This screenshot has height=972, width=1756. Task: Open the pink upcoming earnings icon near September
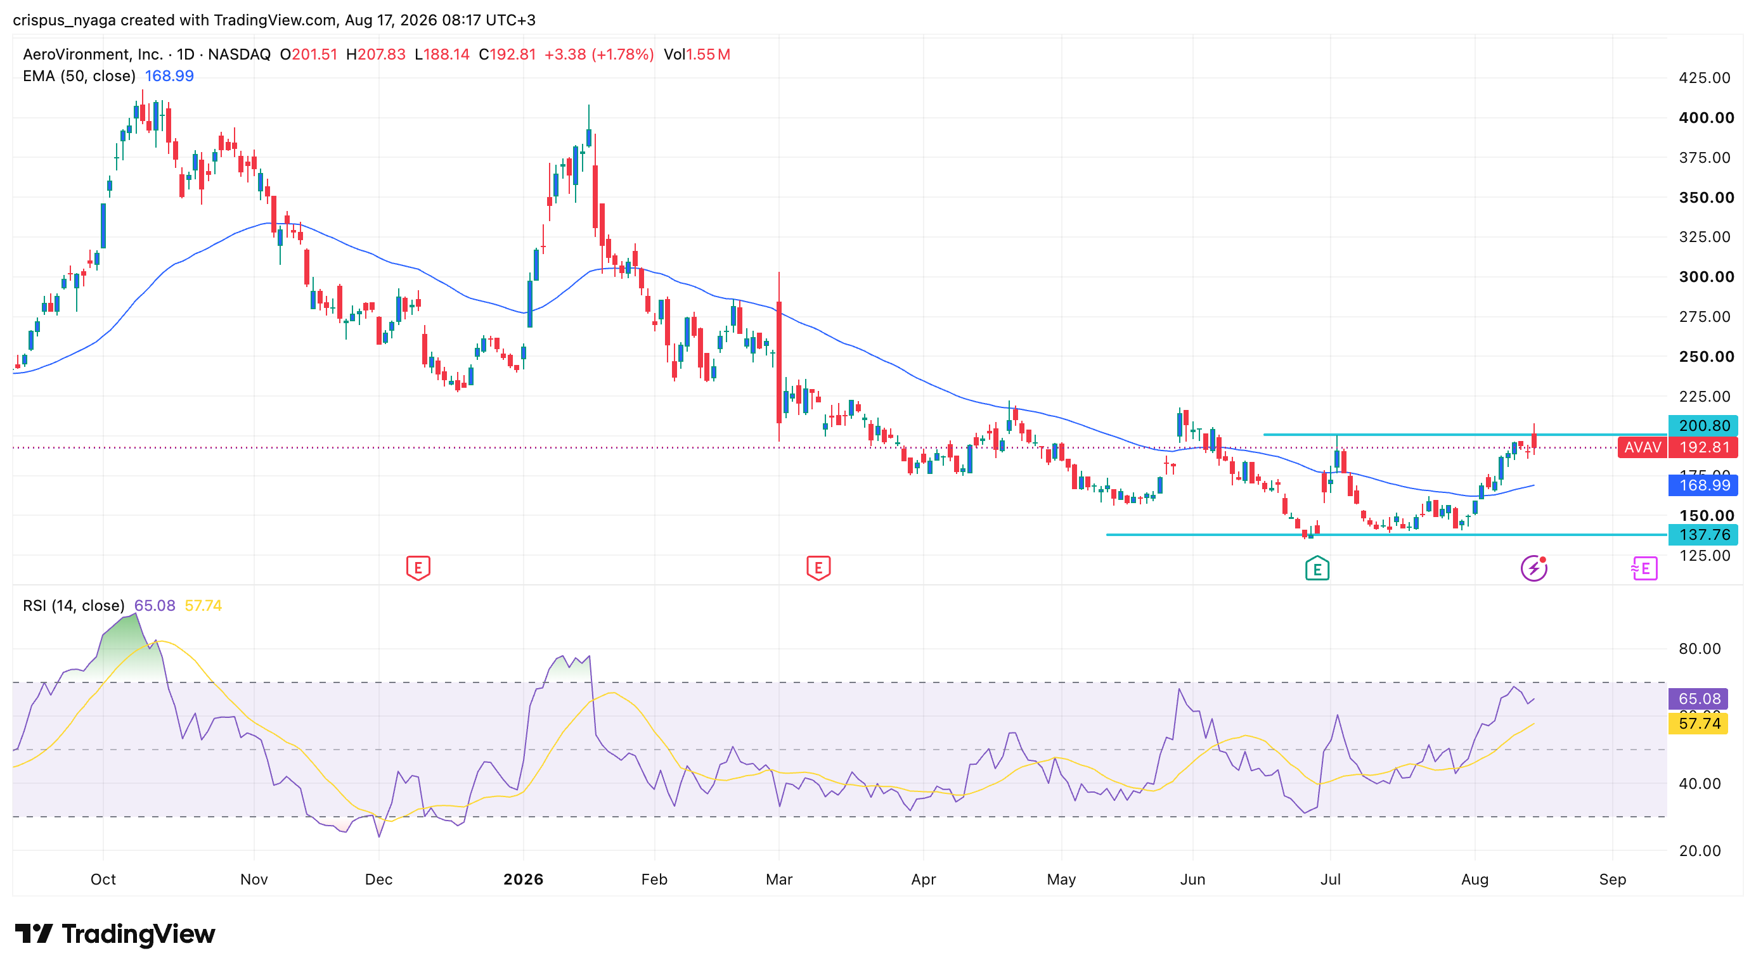click(x=1644, y=568)
